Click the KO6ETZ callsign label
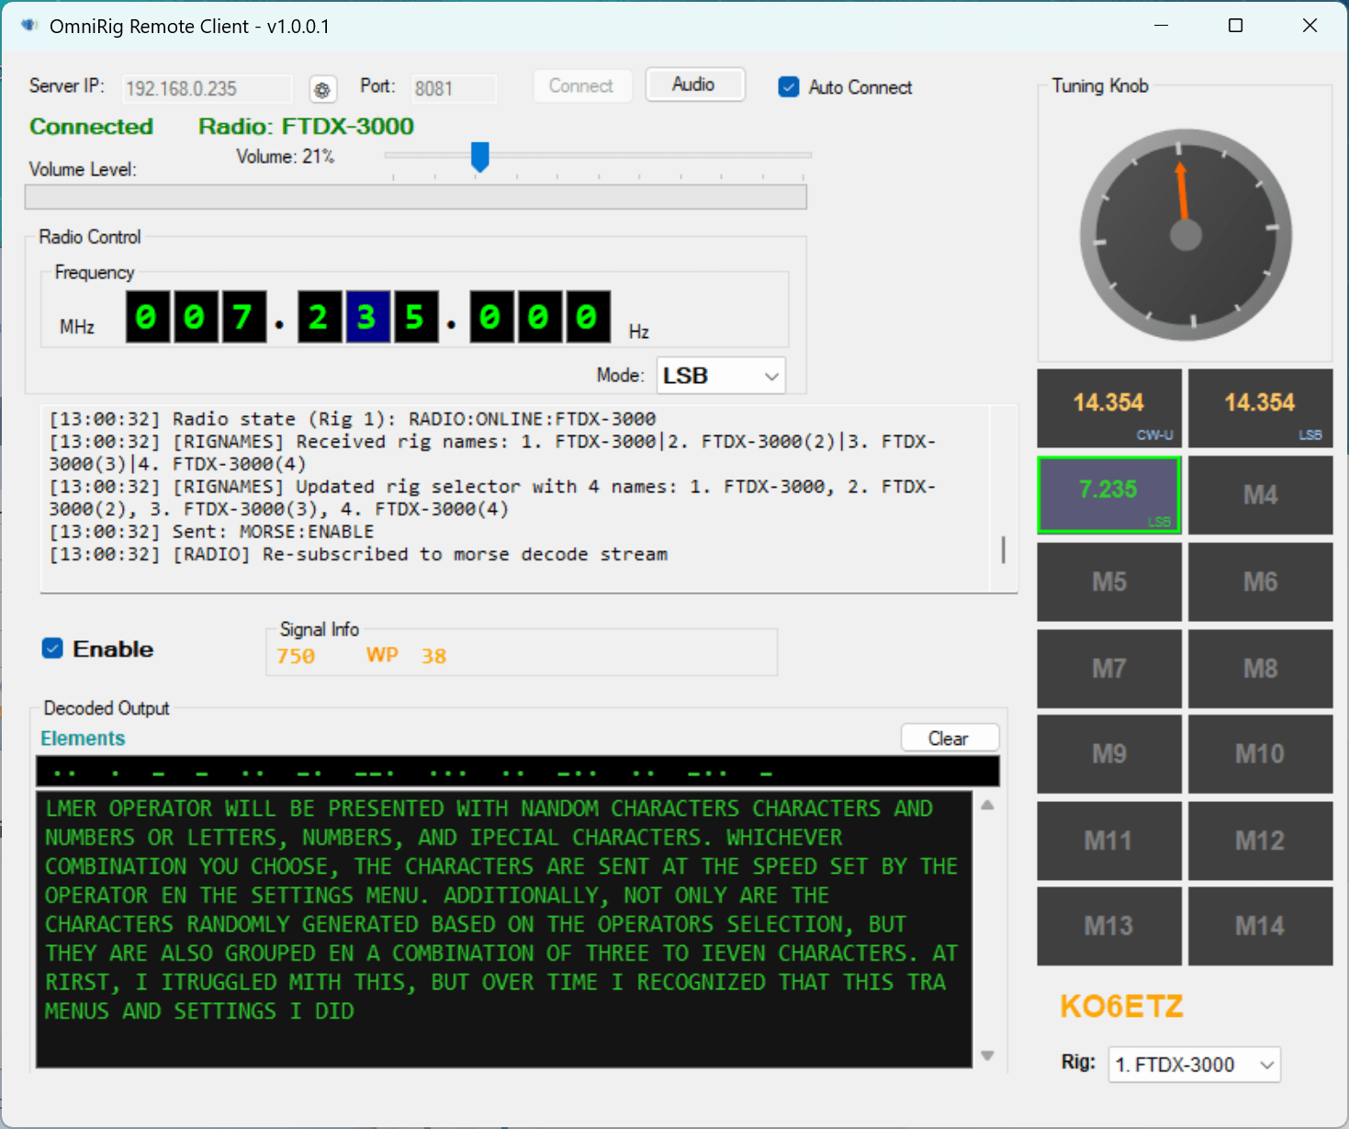 coord(1121,1007)
